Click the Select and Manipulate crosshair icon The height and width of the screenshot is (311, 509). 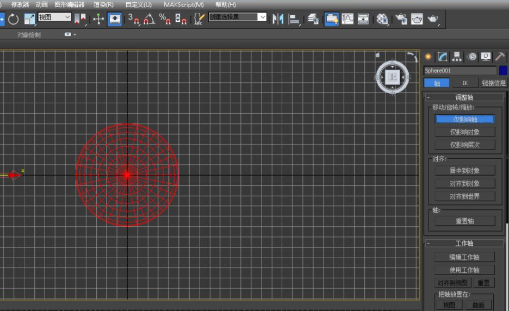98,19
